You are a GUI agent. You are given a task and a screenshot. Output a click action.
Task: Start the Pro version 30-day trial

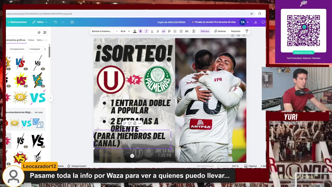213,22
